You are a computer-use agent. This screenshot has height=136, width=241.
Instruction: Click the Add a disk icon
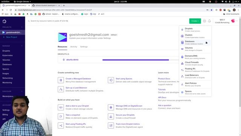coord(61,107)
